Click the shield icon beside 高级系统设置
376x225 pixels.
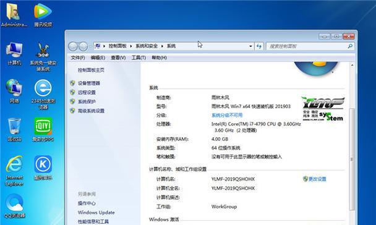pos(72,111)
